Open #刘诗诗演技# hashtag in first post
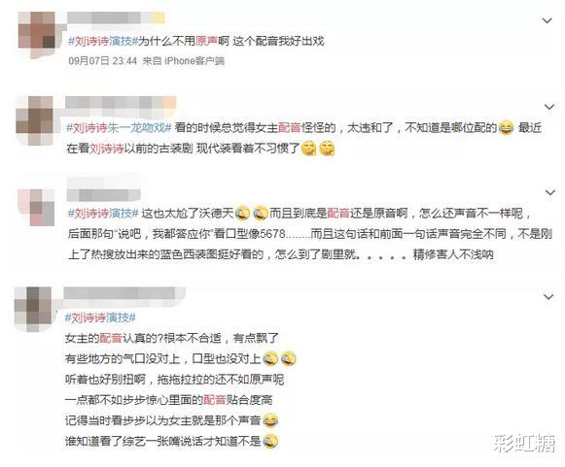This screenshot has width=565, height=467. 103,41
